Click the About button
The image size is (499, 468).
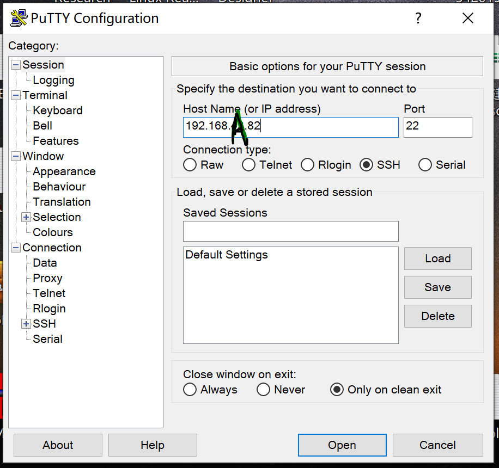[x=58, y=445]
